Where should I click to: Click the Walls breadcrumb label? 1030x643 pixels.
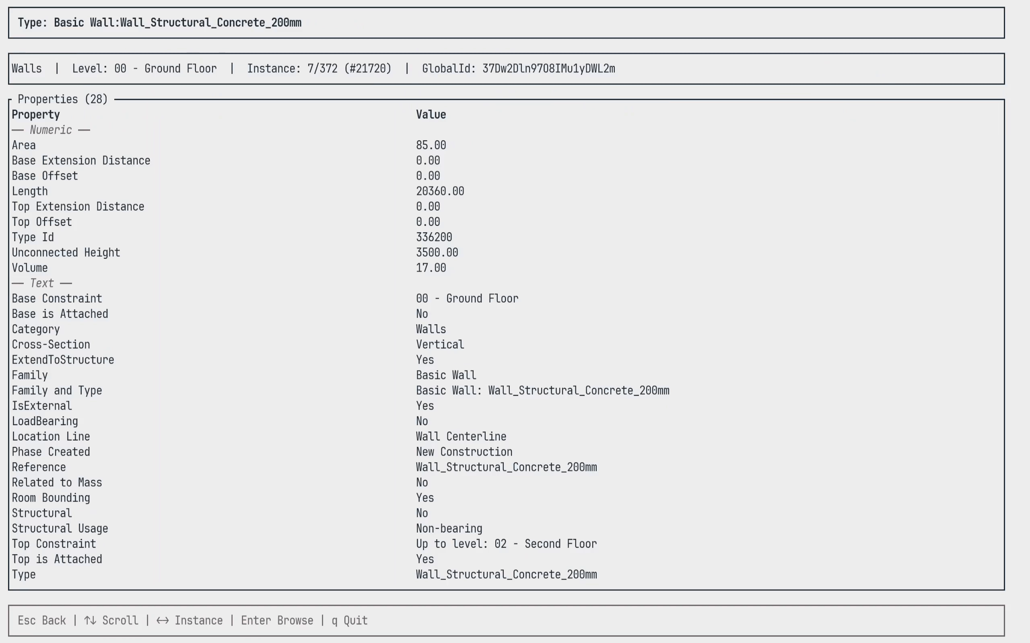point(27,68)
